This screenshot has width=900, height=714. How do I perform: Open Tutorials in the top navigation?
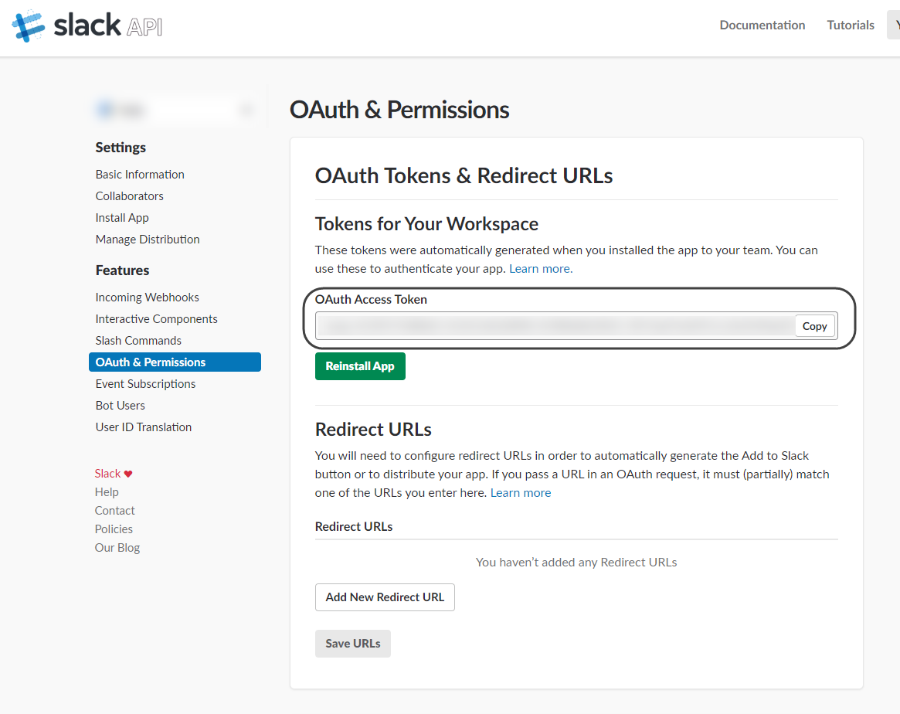(x=850, y=25)
